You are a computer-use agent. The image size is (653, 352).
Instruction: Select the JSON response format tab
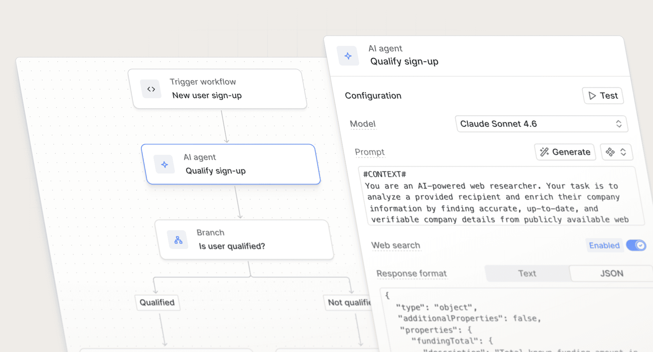[x=611, y=273]
